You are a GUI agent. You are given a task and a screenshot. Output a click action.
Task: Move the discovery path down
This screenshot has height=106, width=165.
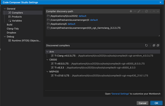tap(158, 11)
